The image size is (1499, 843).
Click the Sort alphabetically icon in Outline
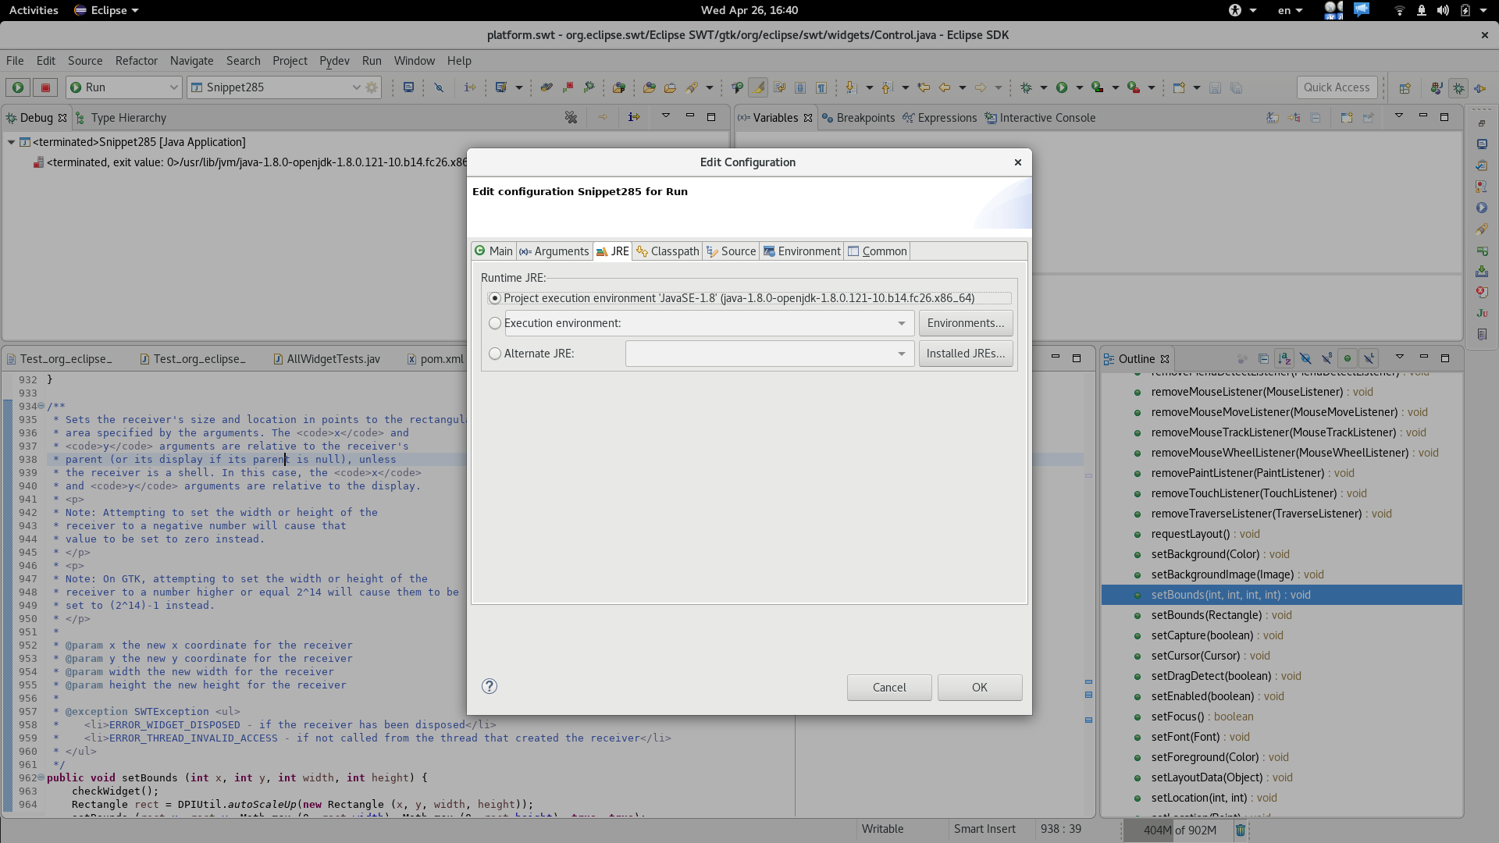pos(1284,358)
